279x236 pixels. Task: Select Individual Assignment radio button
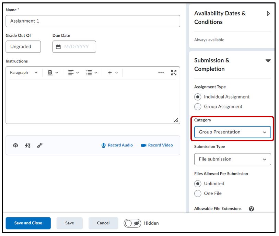click(x=198, y=97)
